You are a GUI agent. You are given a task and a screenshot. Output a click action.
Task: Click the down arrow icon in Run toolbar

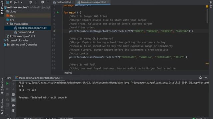13,89
